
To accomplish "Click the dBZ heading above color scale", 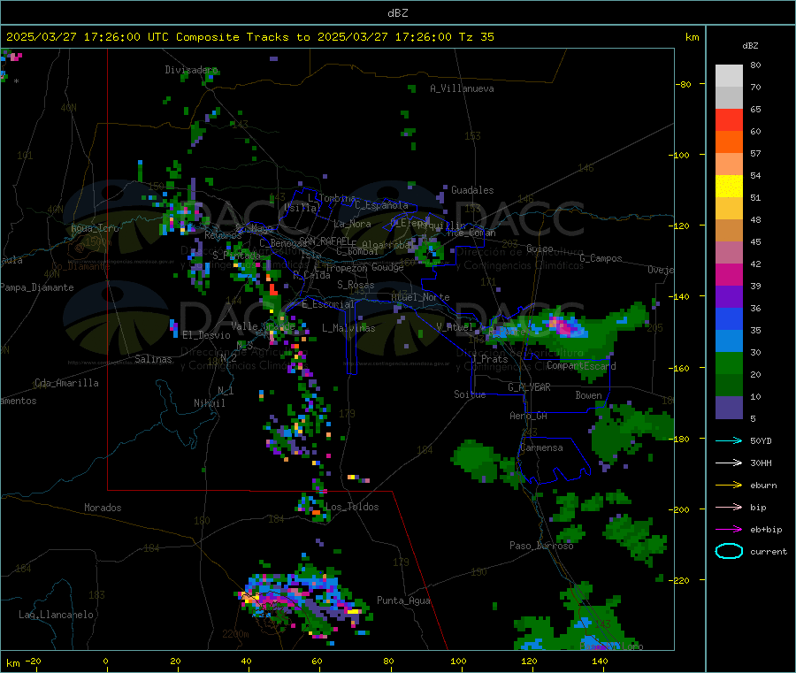I will pyautogui.click(x=750, y=46).
